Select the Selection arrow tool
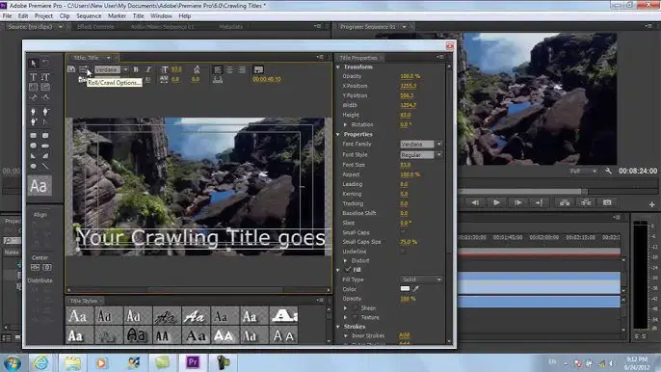Image resolution: width=661 pixels, height=372 pixels. click(33, 64)
